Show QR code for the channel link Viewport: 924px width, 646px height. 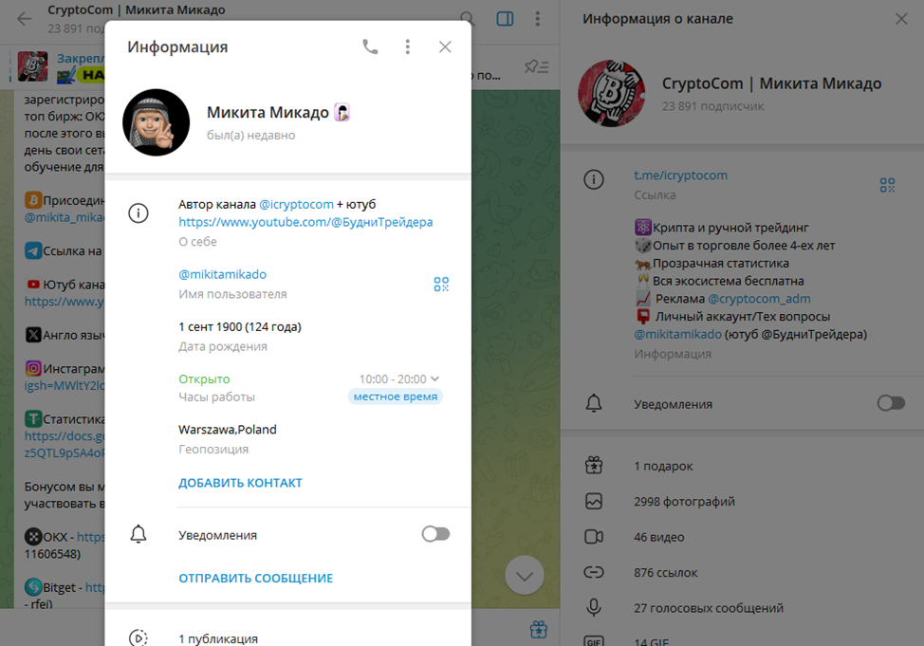(887, 185)
